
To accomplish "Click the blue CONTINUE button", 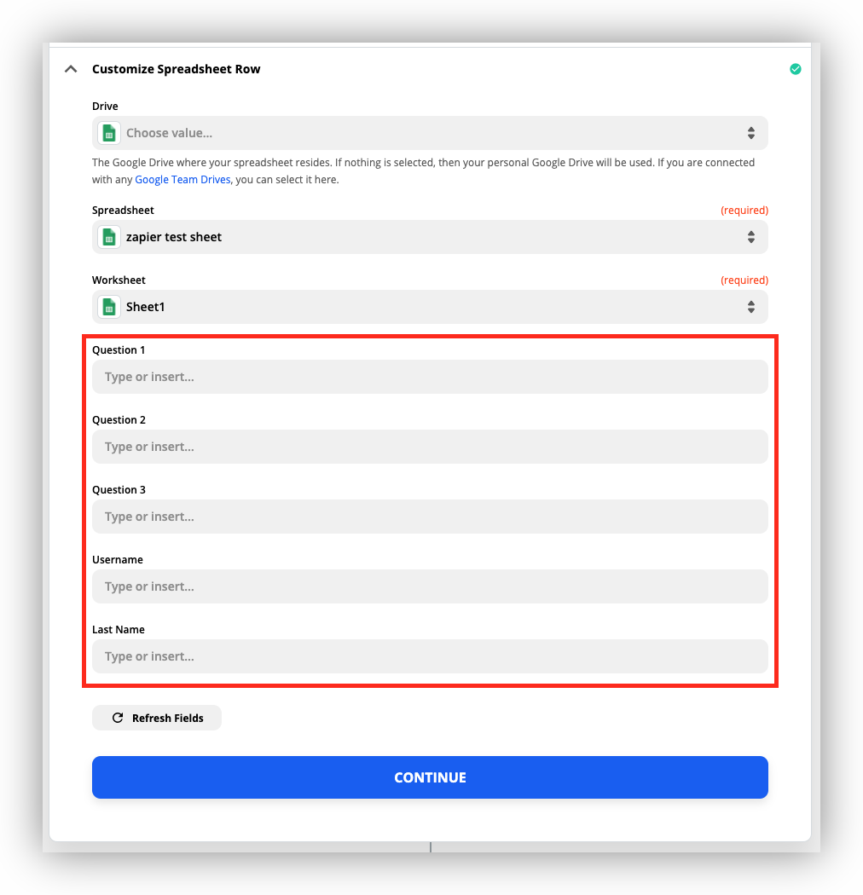I will click(x=430, y=777).
